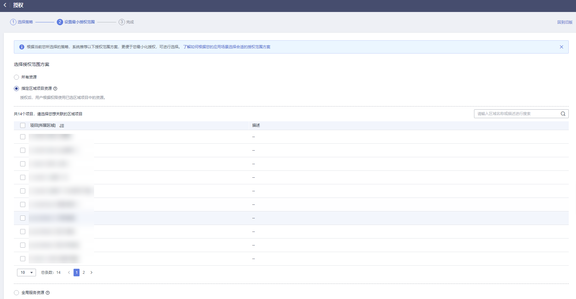Click step 1 选择策略 in the wizard
576x299 pixels.
coord(21,22)
